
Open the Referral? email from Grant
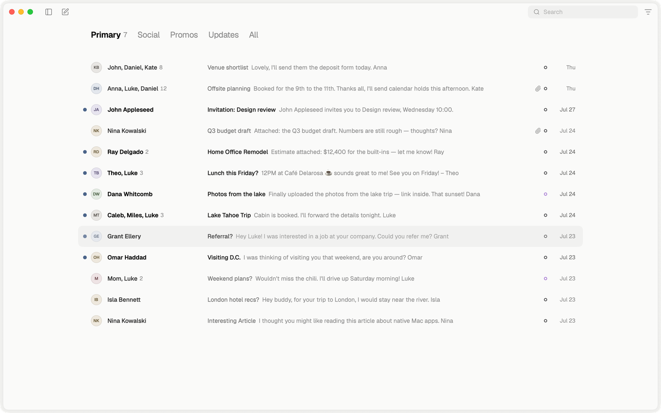[x=330, y=236]
